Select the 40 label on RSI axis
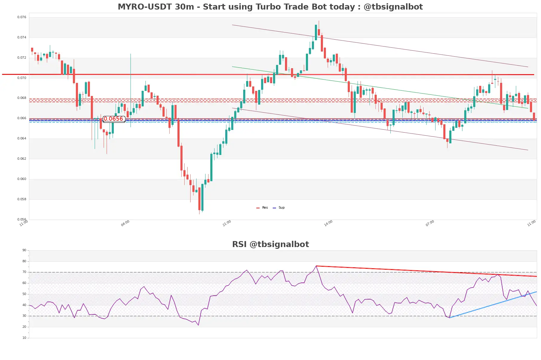 coord(24,305)
